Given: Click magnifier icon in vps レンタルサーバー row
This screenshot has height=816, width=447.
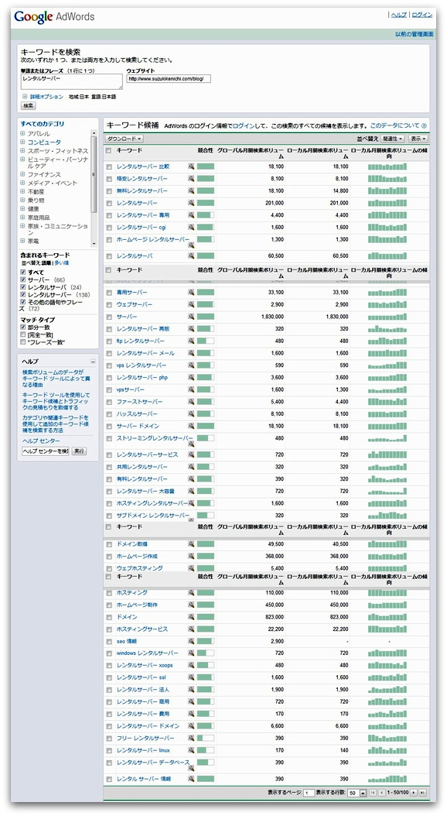Looking at the screenshot, I should coord(191,365).
